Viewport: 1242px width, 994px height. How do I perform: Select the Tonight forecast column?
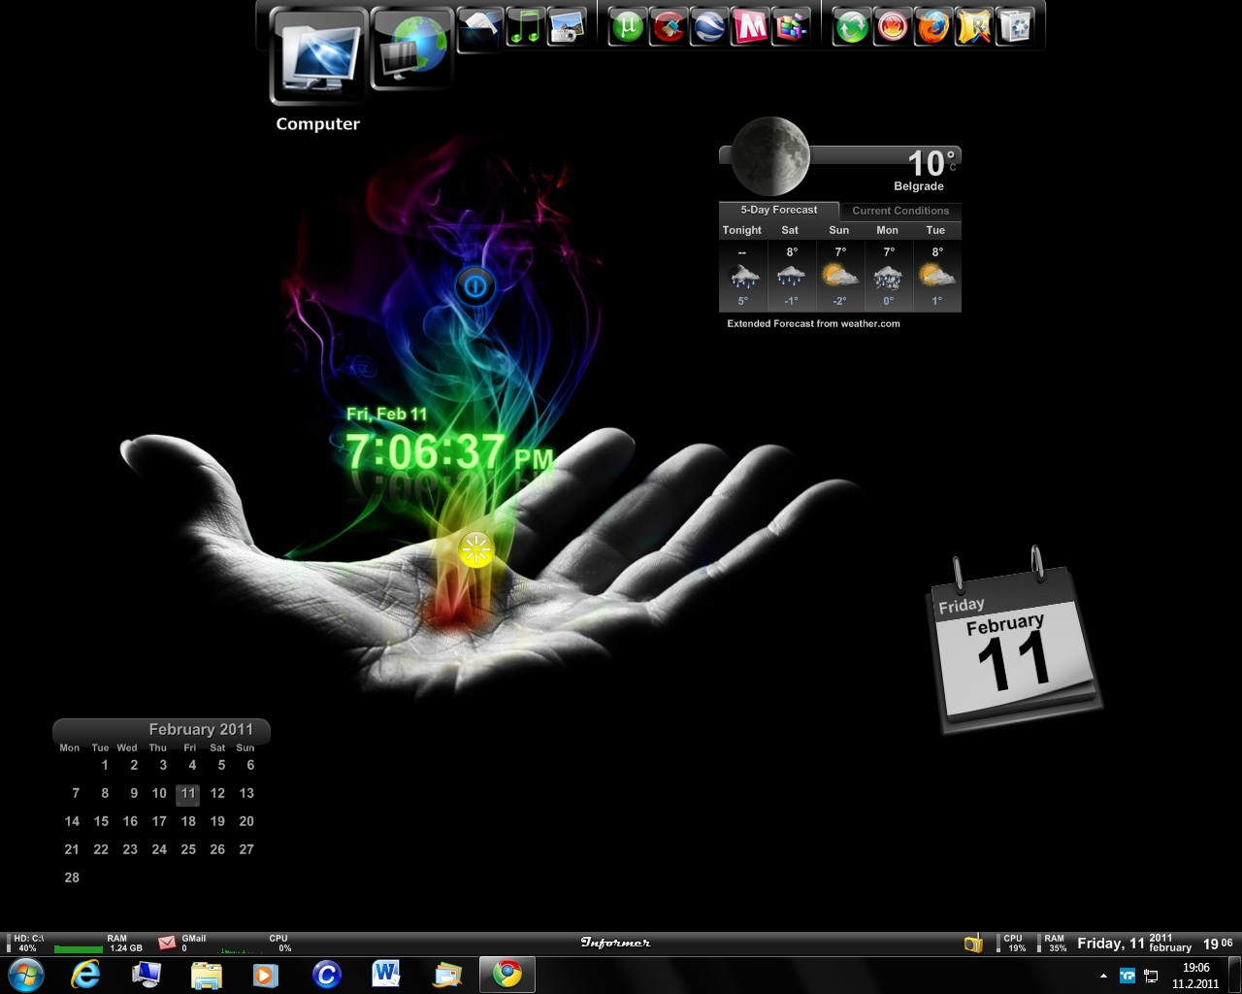click(742, 267)
